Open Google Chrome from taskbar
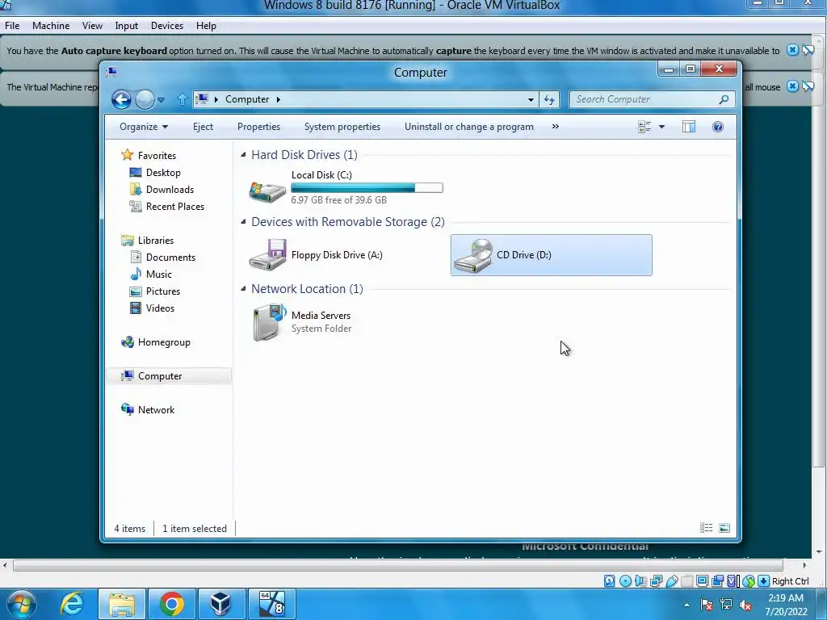 (x=172, y=604)
